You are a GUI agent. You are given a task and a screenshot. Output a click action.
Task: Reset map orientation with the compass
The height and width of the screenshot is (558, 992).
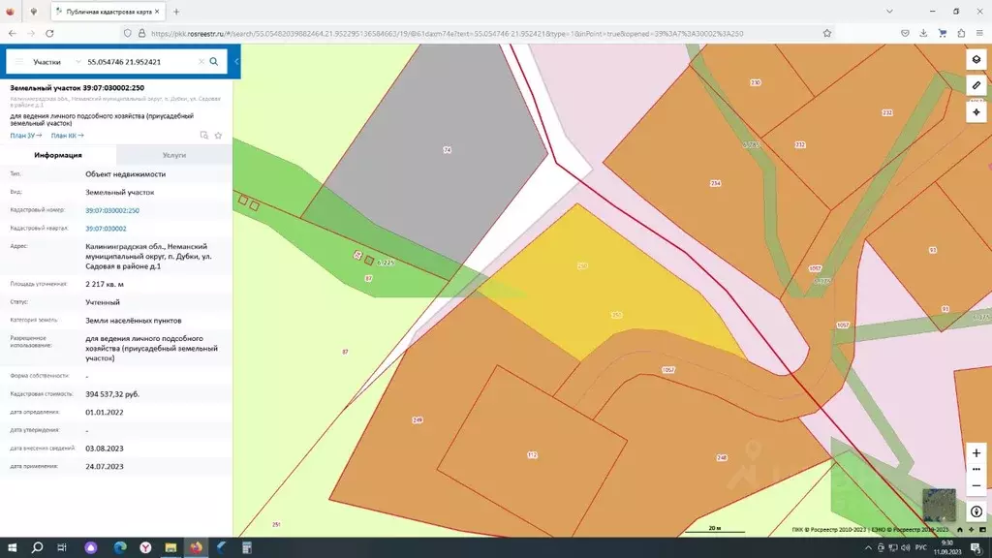976,511
